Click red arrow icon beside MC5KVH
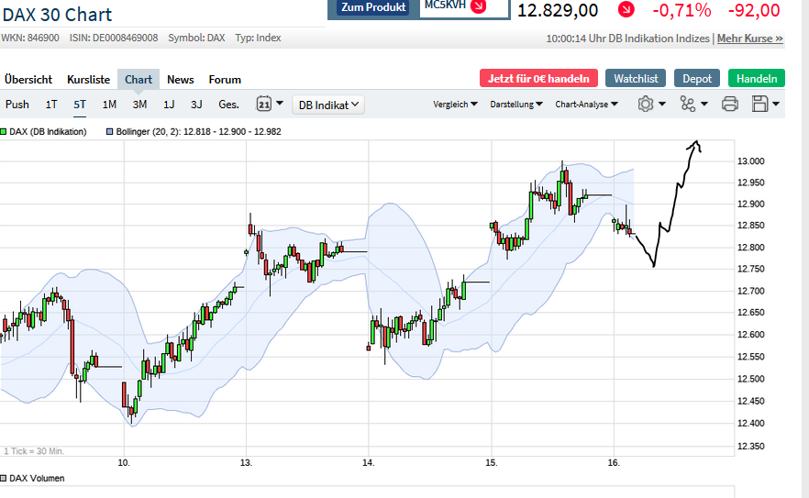The image size is (809, 498). [x=478, y=7]
